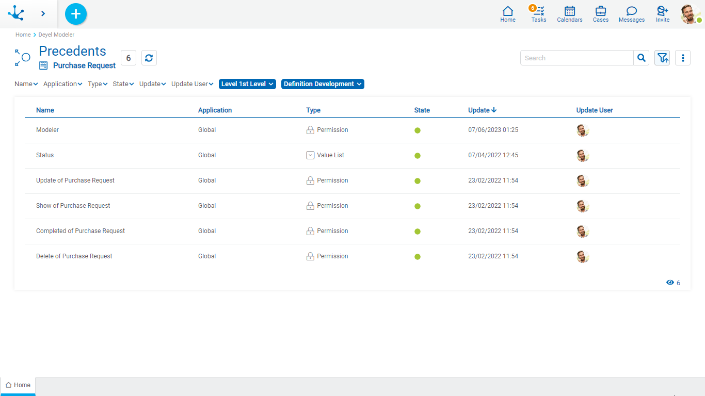
Task: Click the Modeler row name
Action: (x=47, y=130)
